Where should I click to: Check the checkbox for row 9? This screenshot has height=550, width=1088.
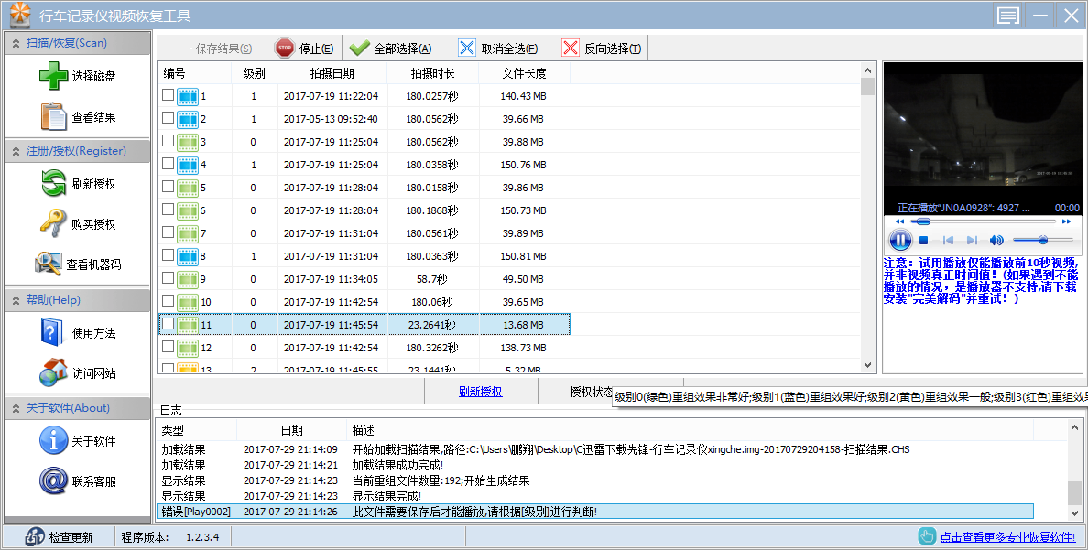(x=168, y=278)
